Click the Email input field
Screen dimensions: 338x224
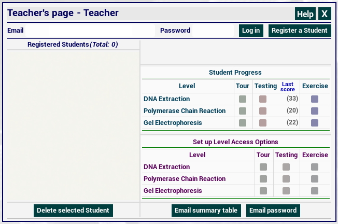click(90, 31)
